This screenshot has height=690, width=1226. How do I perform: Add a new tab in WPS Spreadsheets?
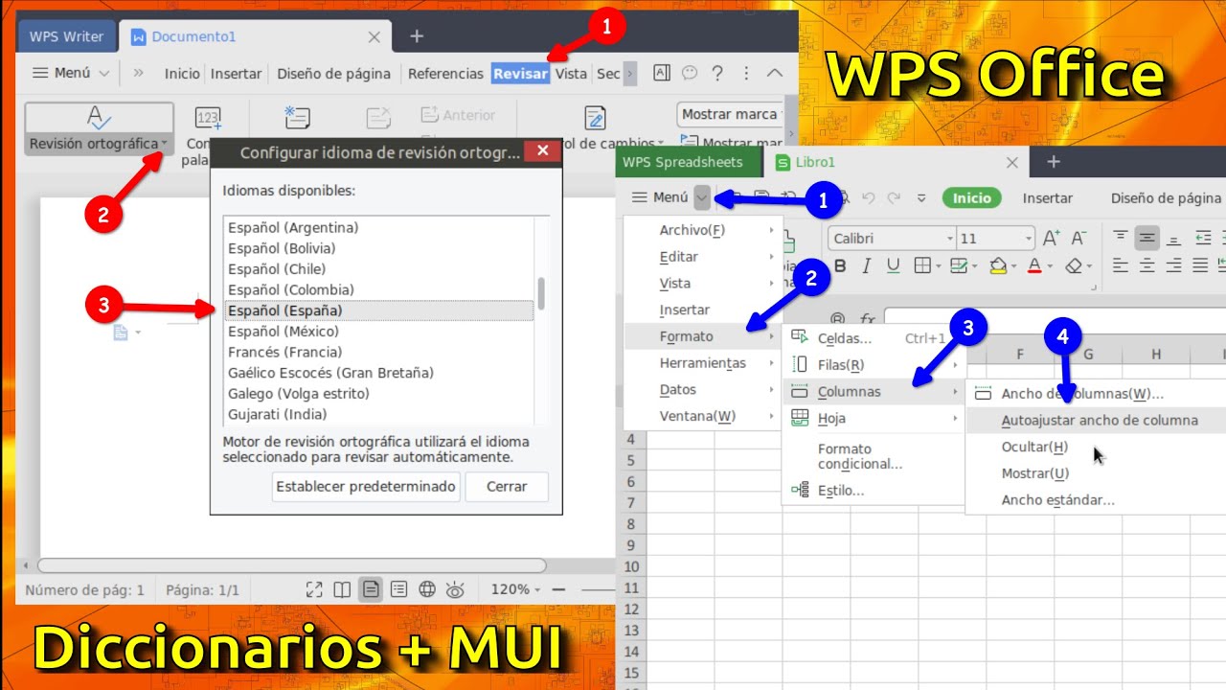pyautogui.click(x=1054, y=162)
